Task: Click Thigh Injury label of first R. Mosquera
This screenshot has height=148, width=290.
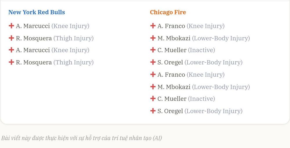Action: point(73,38)
